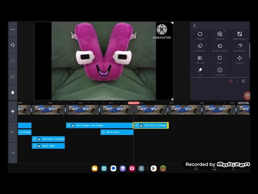Open the Calendar app in the dock
The width and height of the screenshot is (258, 194).
(x=104, y=169)
